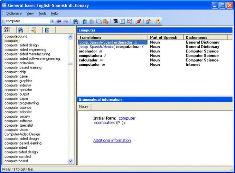Select computer vision in the list
This screenshot has width=235, height=173.
pyautogui.click(x=16, y=130)
